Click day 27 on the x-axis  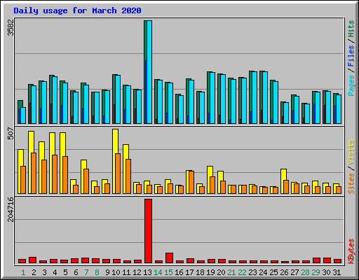click(294, 272)
